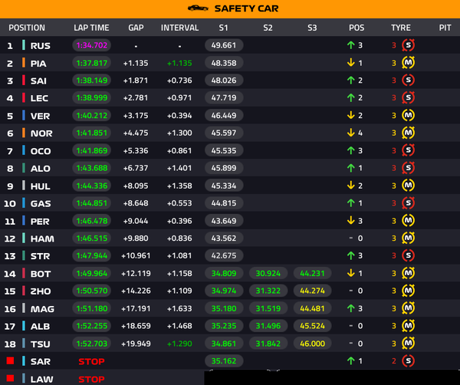
Task: Select driver name ALO
Action: coord(41,169)
